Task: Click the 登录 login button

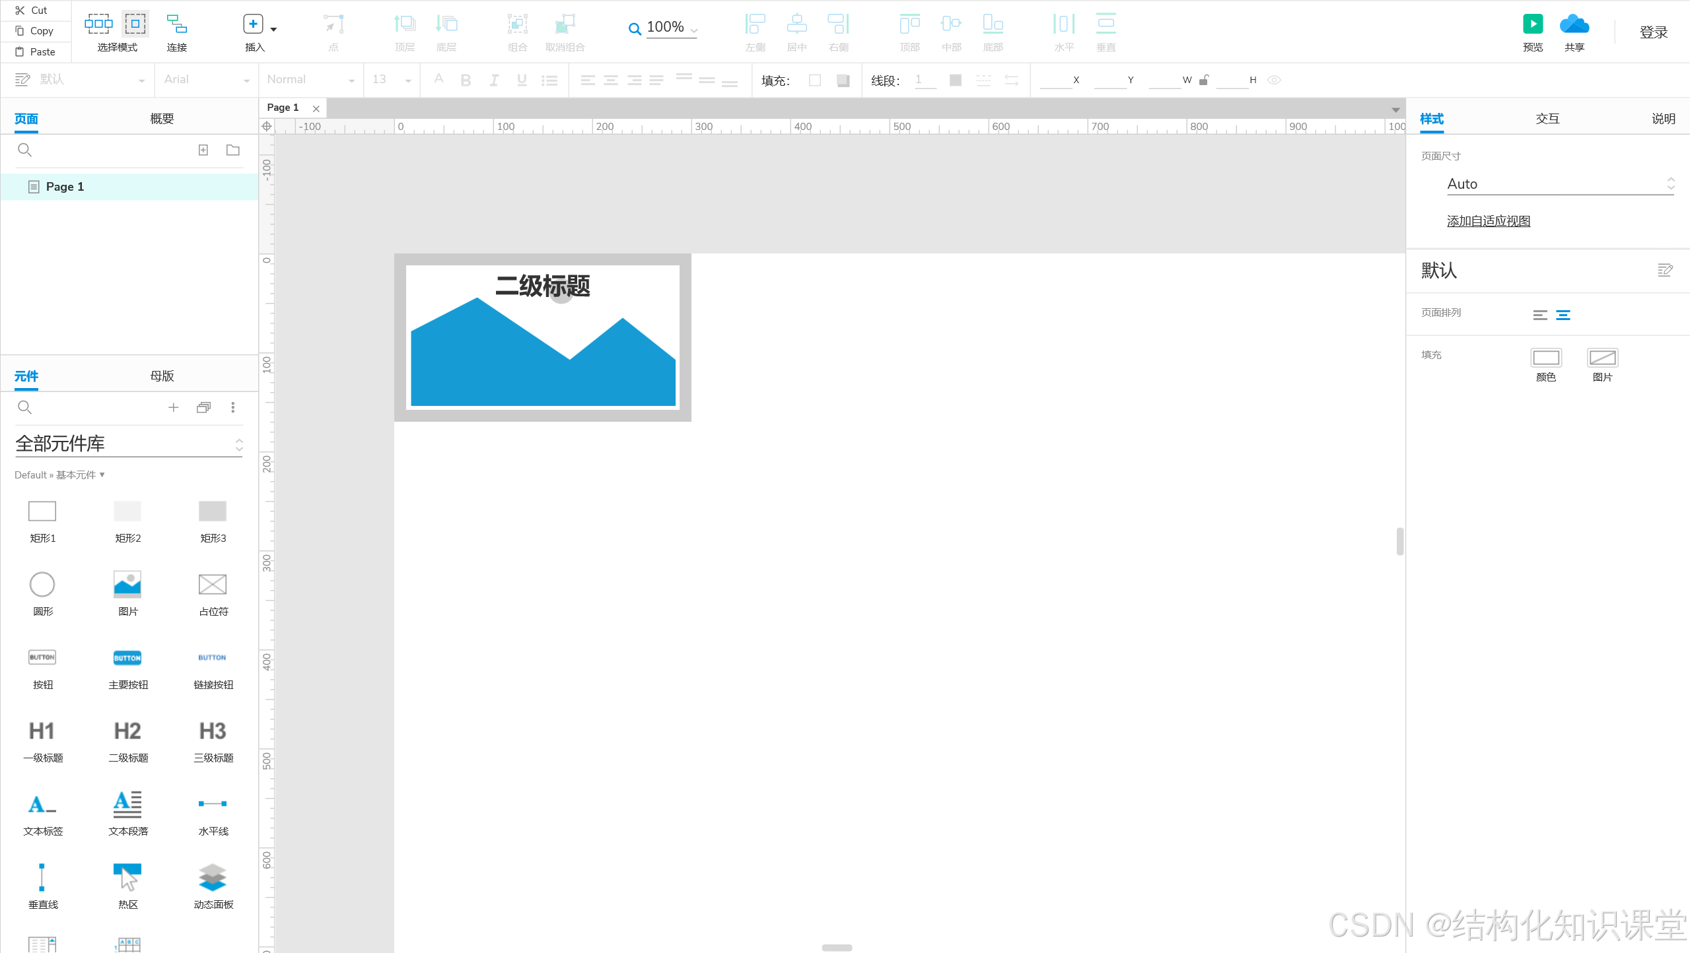Action: [1653, 32]
